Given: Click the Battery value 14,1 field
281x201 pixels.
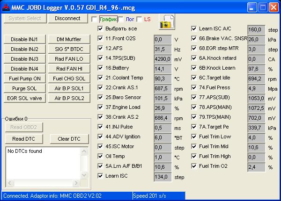Looking at the screenshot, I should pyautogui.click(x=163, y=69).
